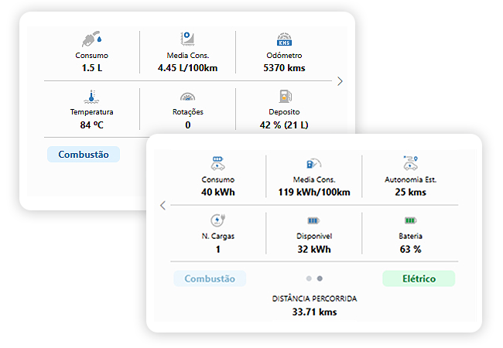Click the Autonomia Est. car icon

pyautogui.click(x=409, y=163)
